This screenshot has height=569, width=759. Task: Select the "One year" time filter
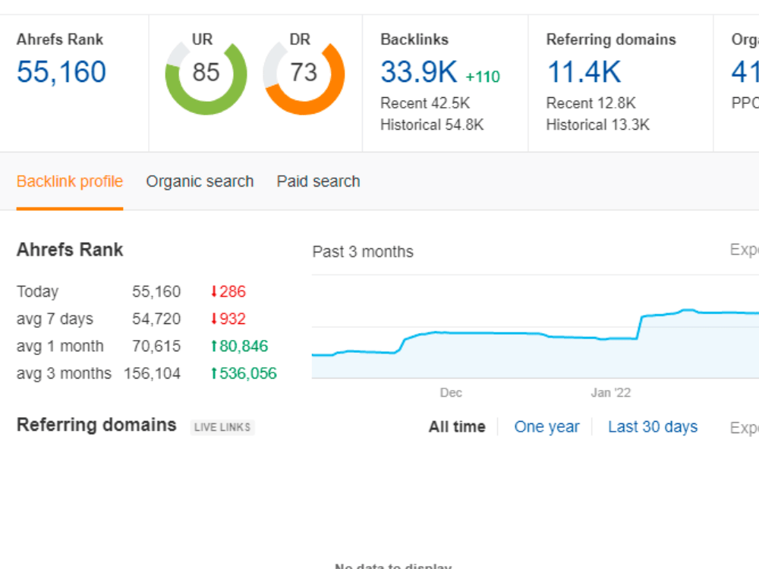[546, 426]
